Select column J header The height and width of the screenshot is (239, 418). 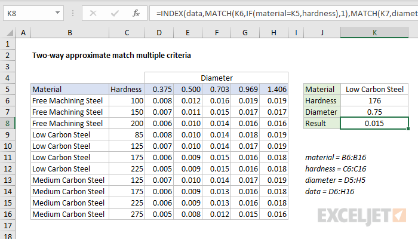point(322,33)
